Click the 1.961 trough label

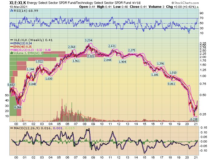[x=76, y=61]
